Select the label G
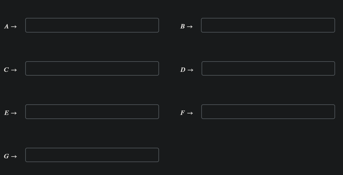This screenshot has width=343, height=175. 6,157
